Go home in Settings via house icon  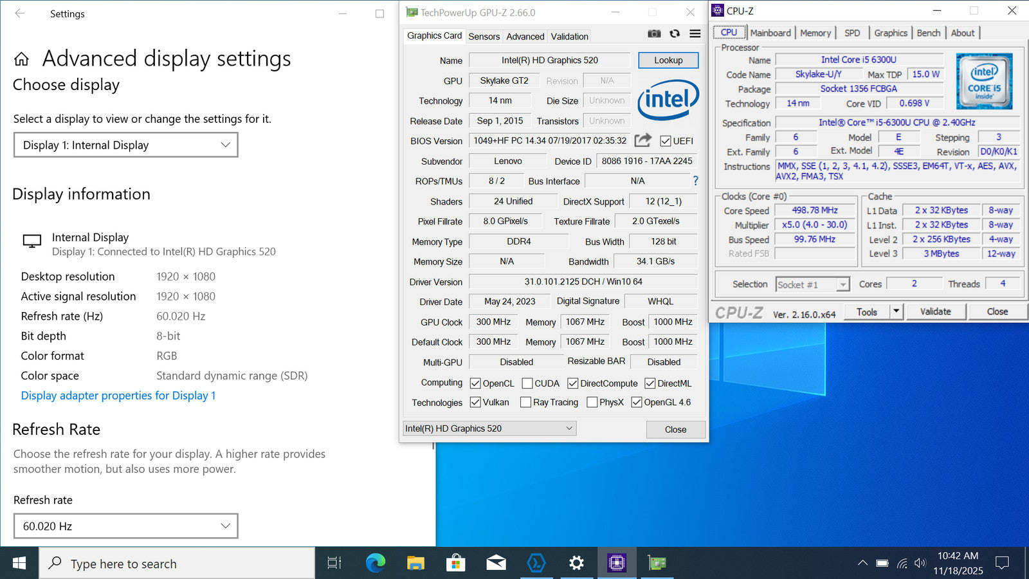click(x=21, y=59)
